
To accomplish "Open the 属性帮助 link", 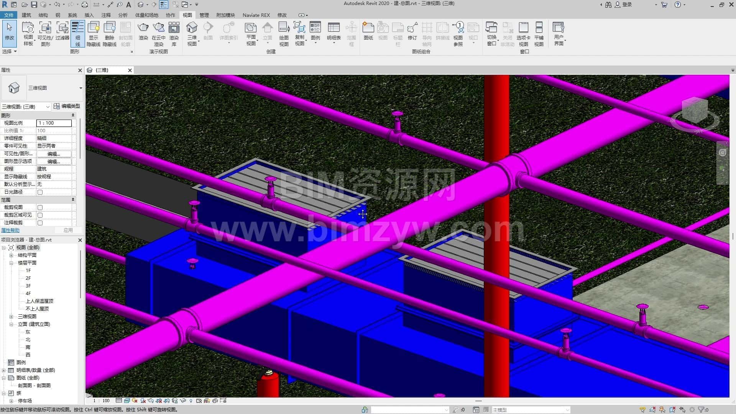I will click(x=10, y=230).
